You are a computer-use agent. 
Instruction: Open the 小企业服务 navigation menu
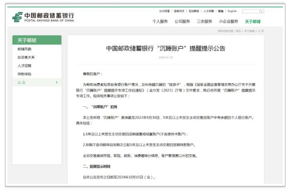228,22
